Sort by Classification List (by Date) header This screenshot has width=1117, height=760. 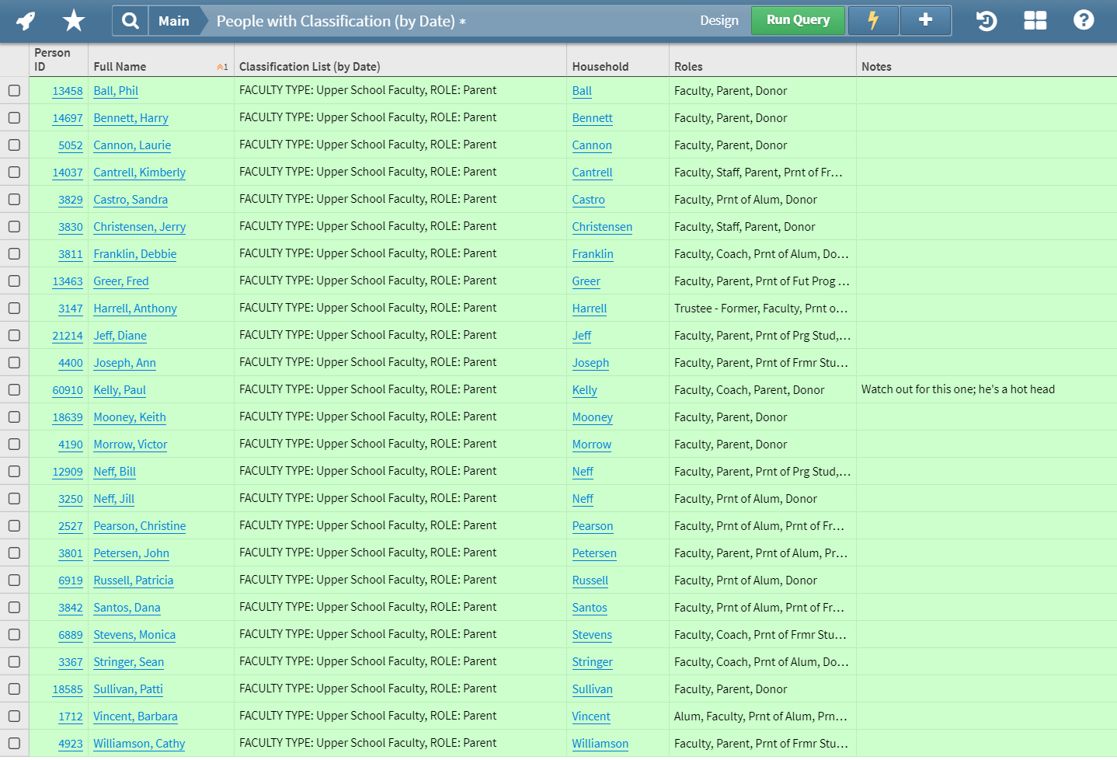click(309, 67)
